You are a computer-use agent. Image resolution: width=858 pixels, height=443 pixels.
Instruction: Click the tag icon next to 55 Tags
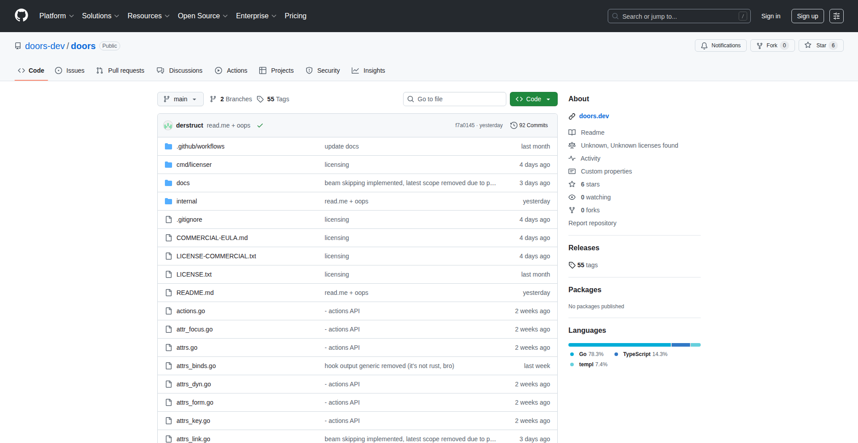(260, 99)
